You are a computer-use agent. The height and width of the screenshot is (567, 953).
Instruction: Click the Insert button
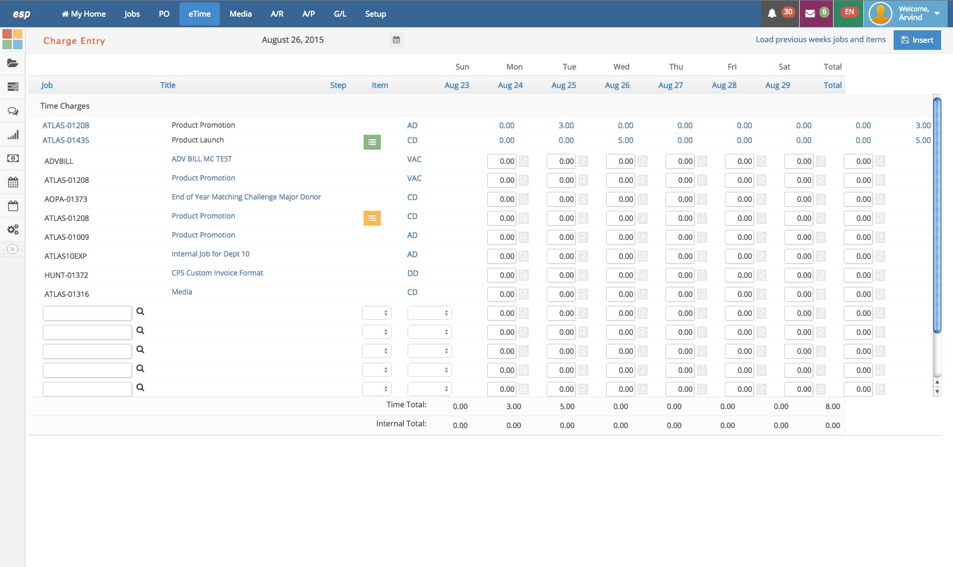coord(917,40)
